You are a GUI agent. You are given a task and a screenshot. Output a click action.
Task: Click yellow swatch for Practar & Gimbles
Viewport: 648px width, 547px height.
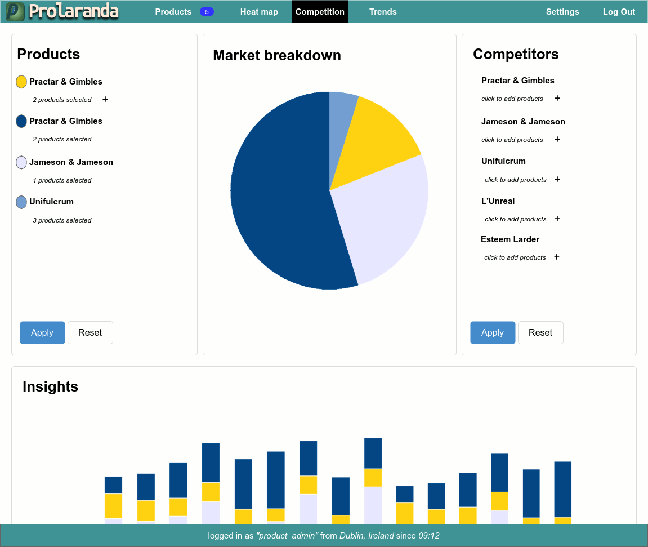[x=21, y=82]
